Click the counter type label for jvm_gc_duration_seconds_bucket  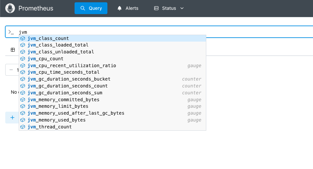(x=191, y=79)
